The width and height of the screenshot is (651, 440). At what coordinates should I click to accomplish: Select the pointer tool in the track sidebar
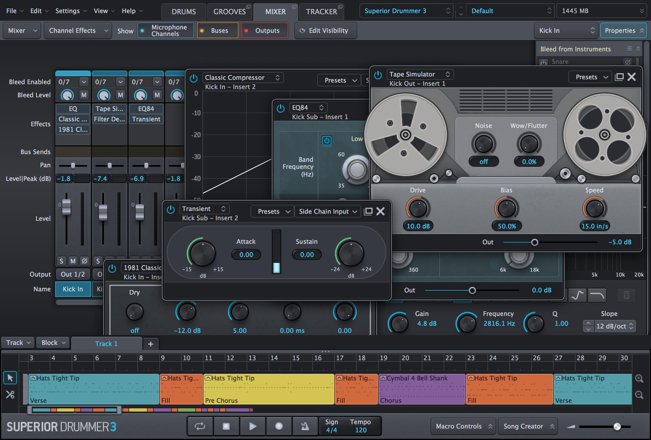pyautogui.click(x=10, y=378)
